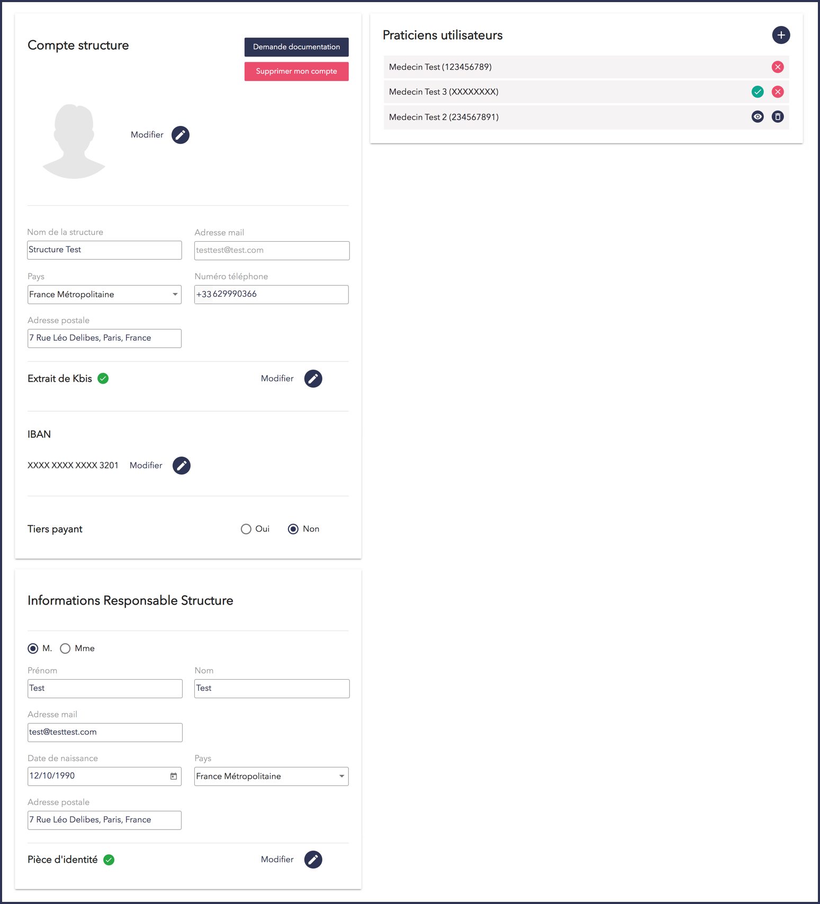
Task: Open the structure Pays dropdown
Action: click(104, 295)
